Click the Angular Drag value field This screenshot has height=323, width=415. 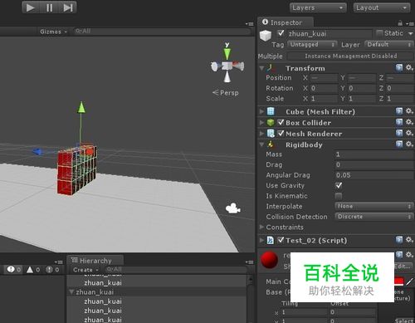374,175
